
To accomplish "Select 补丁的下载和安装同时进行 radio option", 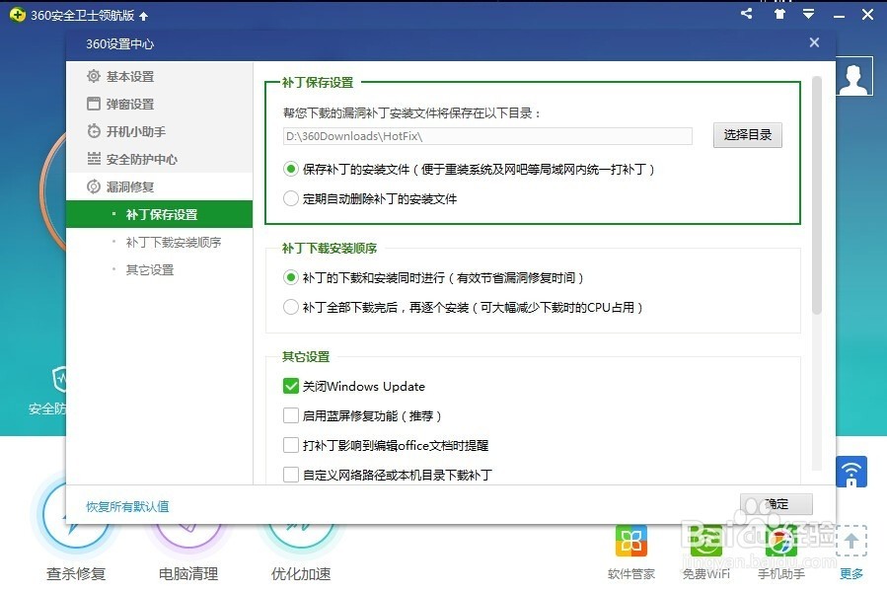I will pos(291,278).
